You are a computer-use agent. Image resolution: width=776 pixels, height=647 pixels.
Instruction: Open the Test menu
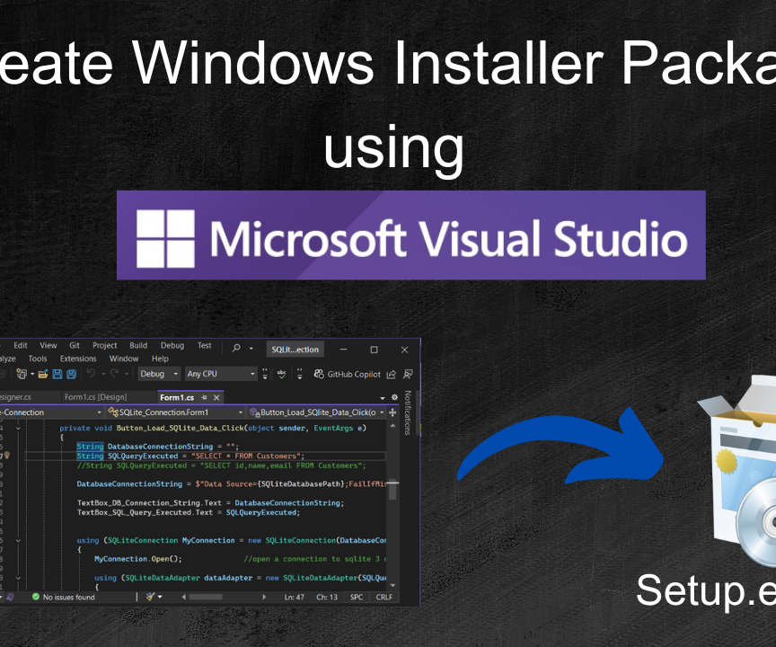205,346
